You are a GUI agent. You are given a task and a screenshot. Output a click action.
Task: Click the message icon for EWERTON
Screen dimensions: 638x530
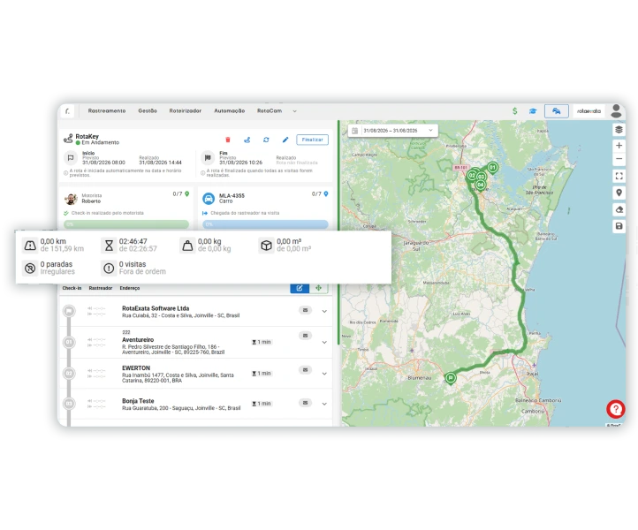pos(305,370)
